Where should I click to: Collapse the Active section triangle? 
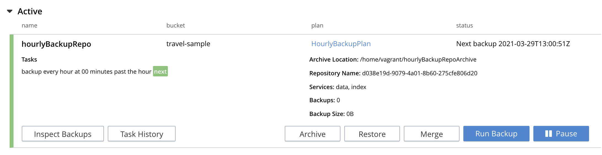click(10, 11)
